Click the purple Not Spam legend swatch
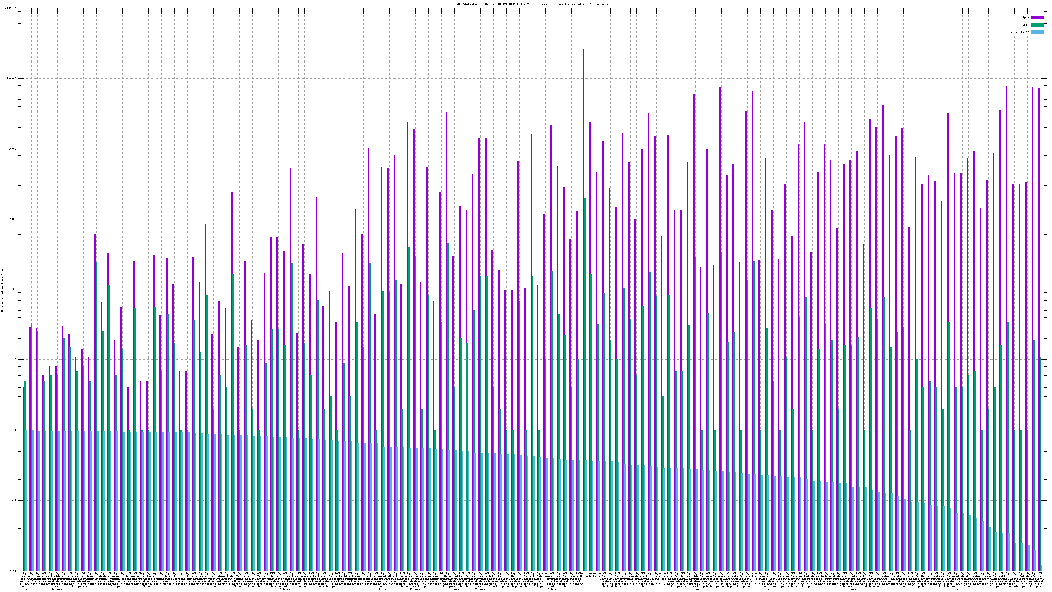 pyautogui.click(x=1037, y=17)
